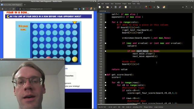This screenshot has height=109, width=194.
Task: Collapse the fold marker at line 63
Action: point(105,85)
